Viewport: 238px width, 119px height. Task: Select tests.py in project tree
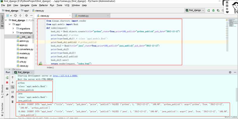[x=22, y=57]
